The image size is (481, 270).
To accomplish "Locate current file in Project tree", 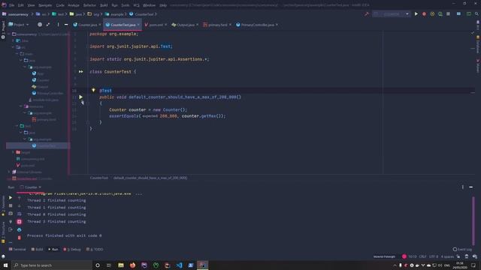I will pyautogui.click(x=40, y=25).
